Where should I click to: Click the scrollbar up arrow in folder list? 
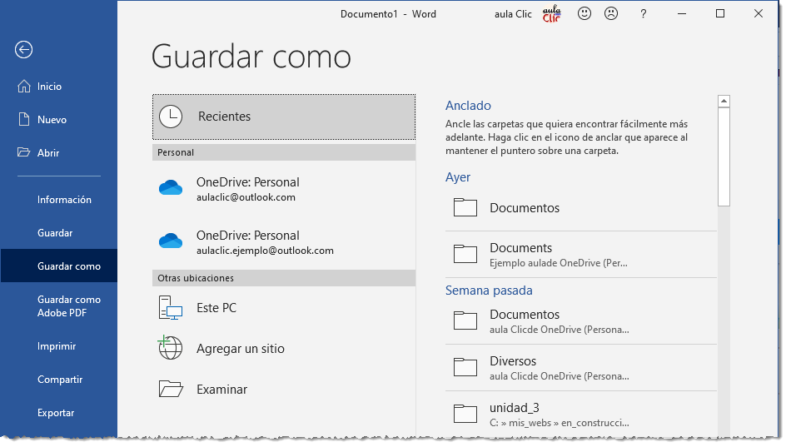724,102
